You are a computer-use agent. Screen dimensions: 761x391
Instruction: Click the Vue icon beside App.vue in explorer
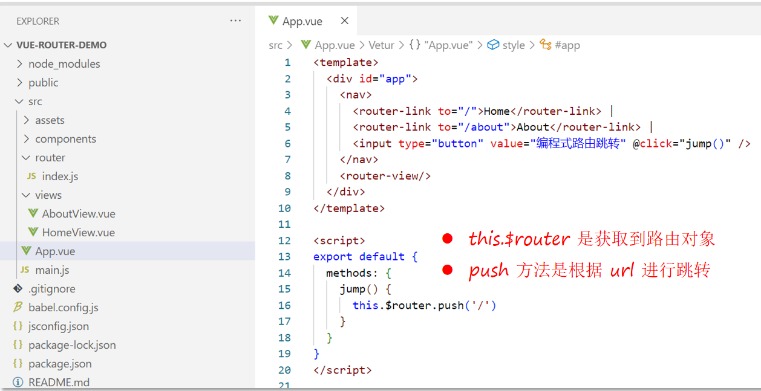point(26,251)
